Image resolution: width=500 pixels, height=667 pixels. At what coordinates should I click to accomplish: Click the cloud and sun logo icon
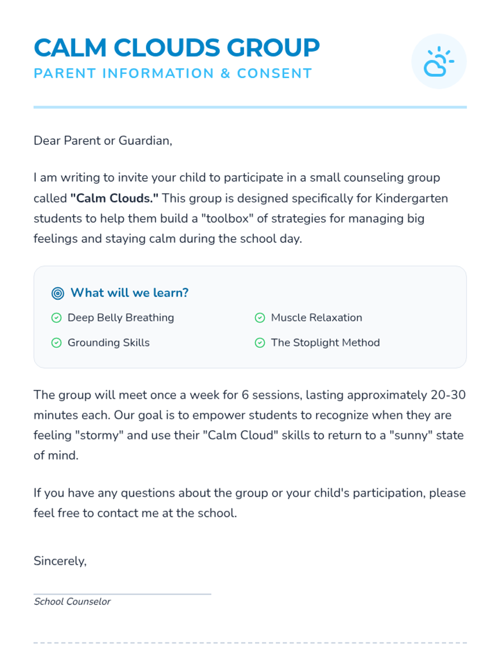pos(439,61)
